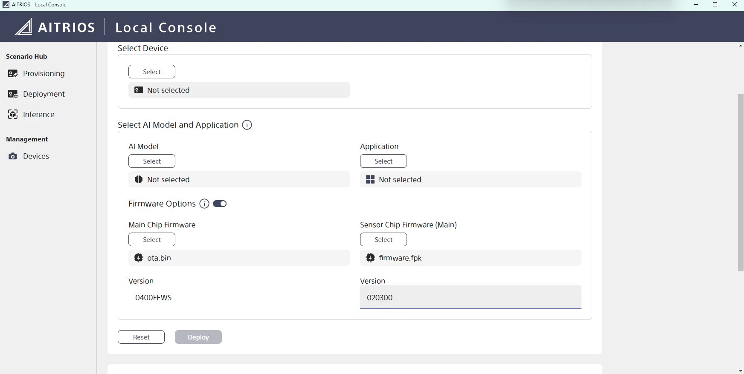The width and height of the screenshot is (744, 374).
Task: Click Not selected under Select Device
Action: click(169, 90)
